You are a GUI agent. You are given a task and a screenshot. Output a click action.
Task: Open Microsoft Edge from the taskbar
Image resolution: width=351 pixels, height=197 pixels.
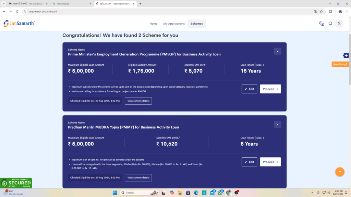click(x=196, y=193)
